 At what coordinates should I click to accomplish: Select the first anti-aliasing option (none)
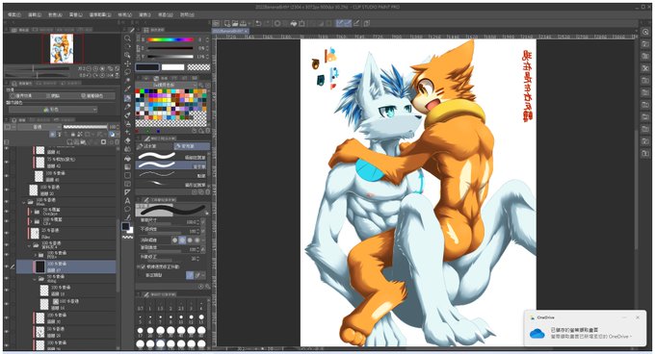pos(175,240)
